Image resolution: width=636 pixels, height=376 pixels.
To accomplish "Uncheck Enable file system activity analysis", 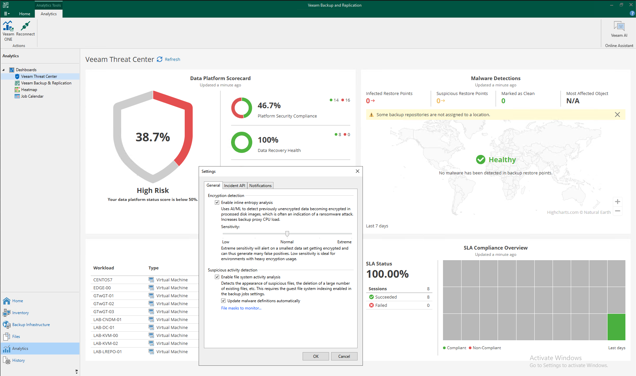I will coord(217,277).
